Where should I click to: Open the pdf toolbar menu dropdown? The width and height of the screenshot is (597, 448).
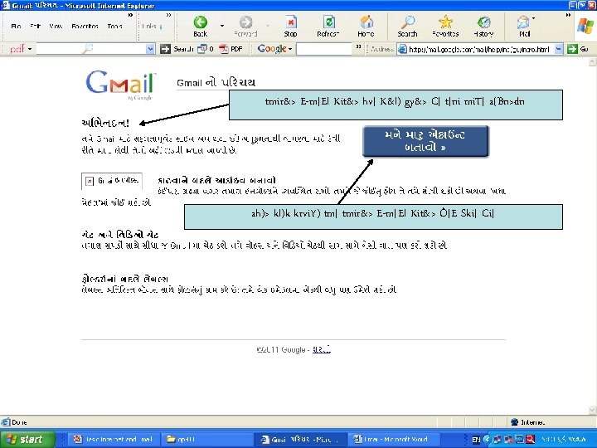coord(30,49)
